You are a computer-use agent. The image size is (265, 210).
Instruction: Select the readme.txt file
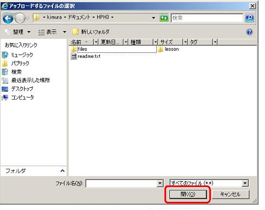click(86, 56)
